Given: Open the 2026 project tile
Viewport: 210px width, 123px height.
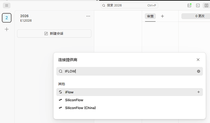Looking at the screenshot, I should (7, 18).
